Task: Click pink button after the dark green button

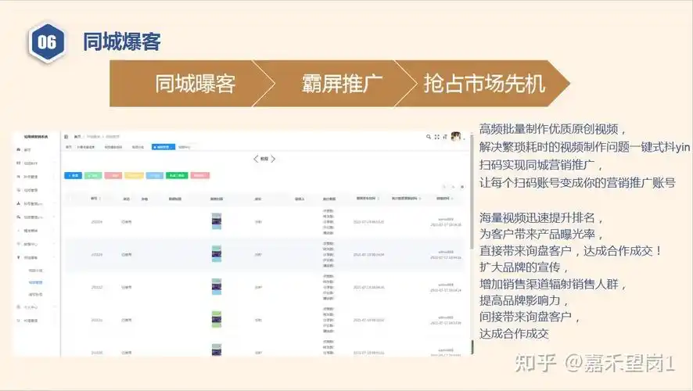Action: tap(199, 175)
